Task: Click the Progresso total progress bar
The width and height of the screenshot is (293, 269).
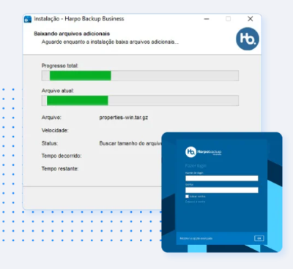Action: (140, 75)
